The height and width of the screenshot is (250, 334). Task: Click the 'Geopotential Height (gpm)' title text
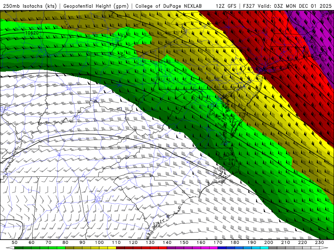(x=96, y=6)
